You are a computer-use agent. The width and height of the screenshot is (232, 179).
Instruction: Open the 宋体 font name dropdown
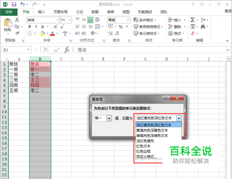tap(58, 20)
